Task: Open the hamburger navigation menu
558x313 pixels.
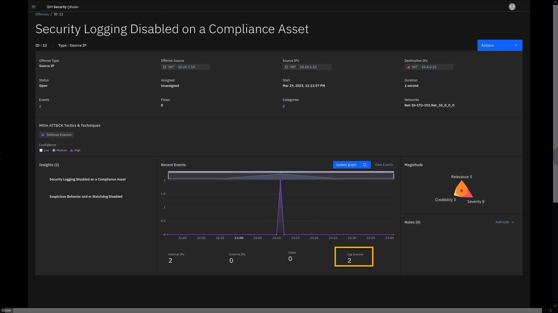Action: click(34, 7)
